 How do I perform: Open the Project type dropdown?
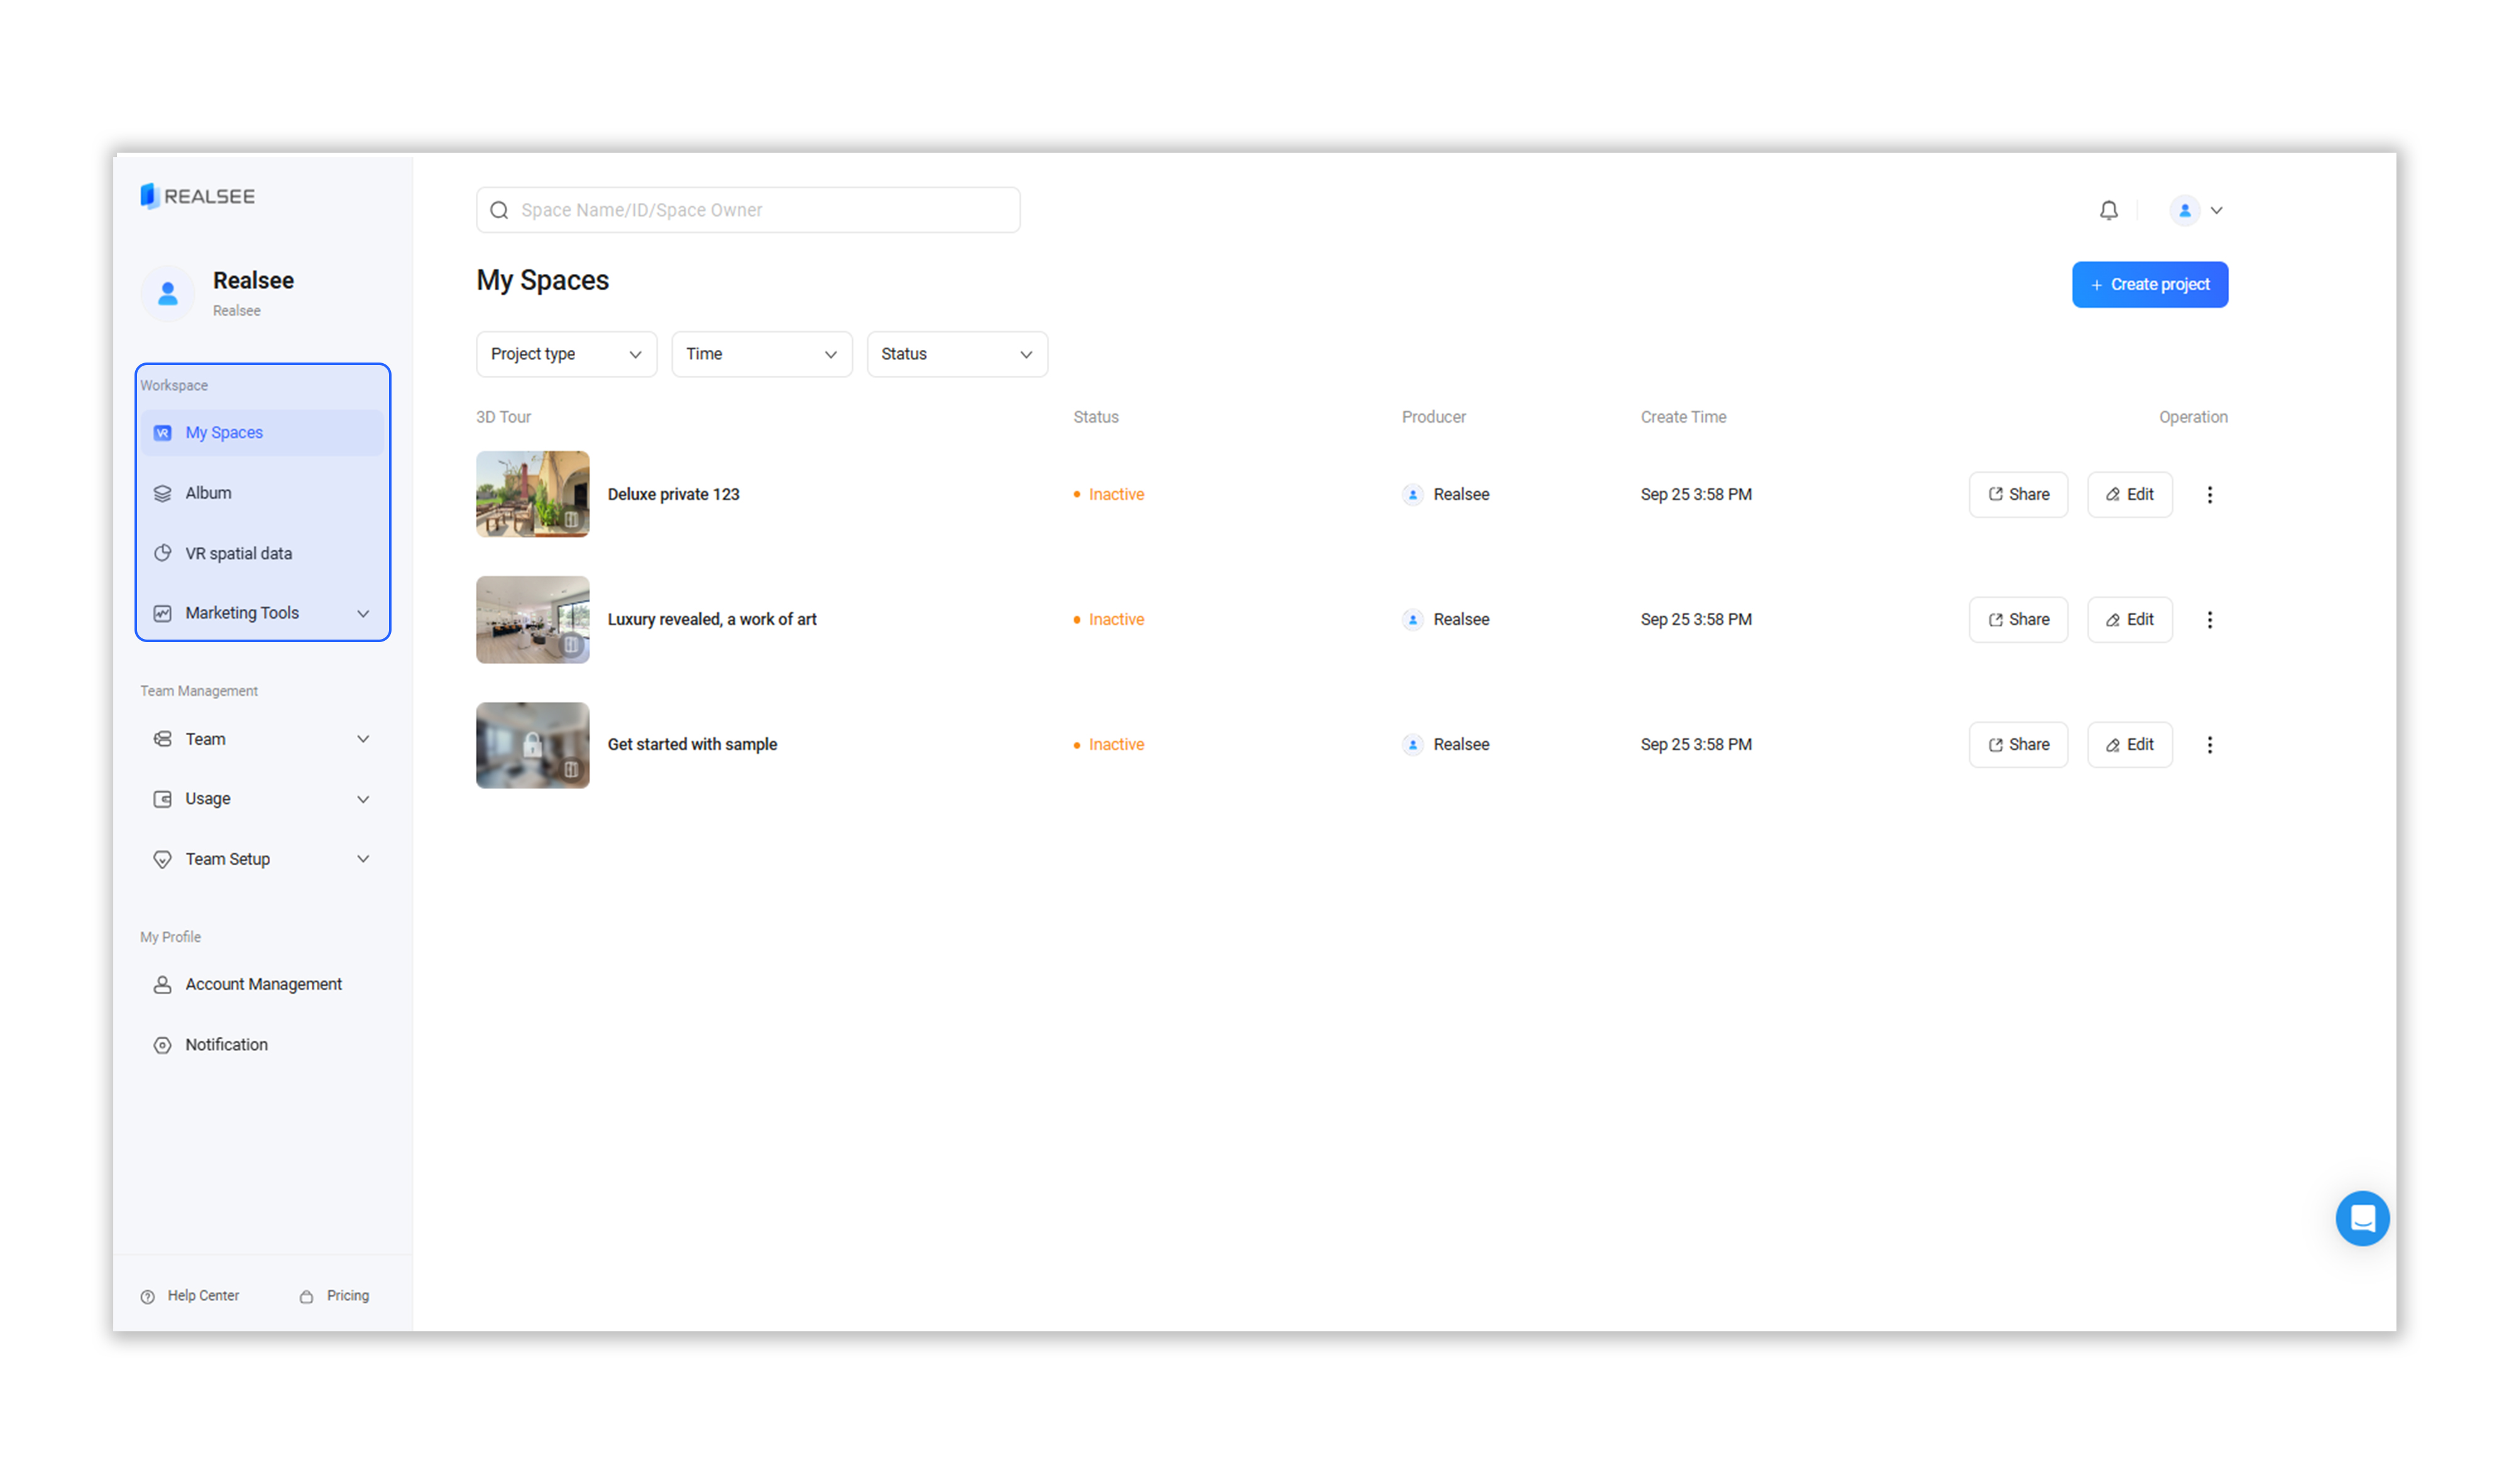tap(565, 354)
